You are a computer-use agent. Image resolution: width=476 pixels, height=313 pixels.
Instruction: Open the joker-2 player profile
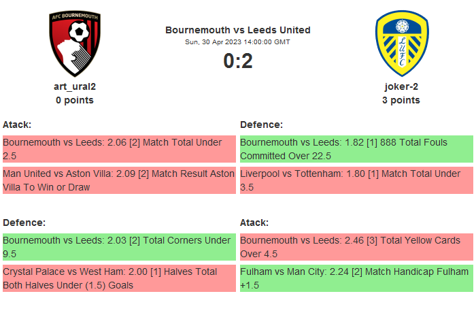coord(401,86)
